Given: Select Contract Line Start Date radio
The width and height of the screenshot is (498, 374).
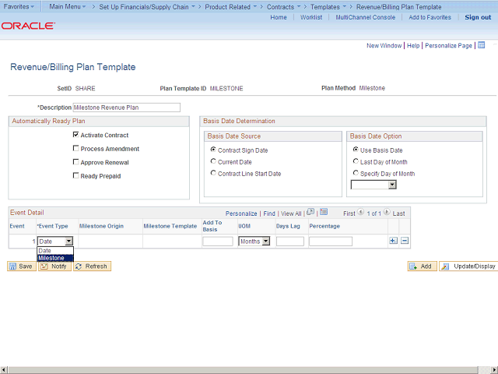Looking at the screenshot, I should (x=213, y=173).
